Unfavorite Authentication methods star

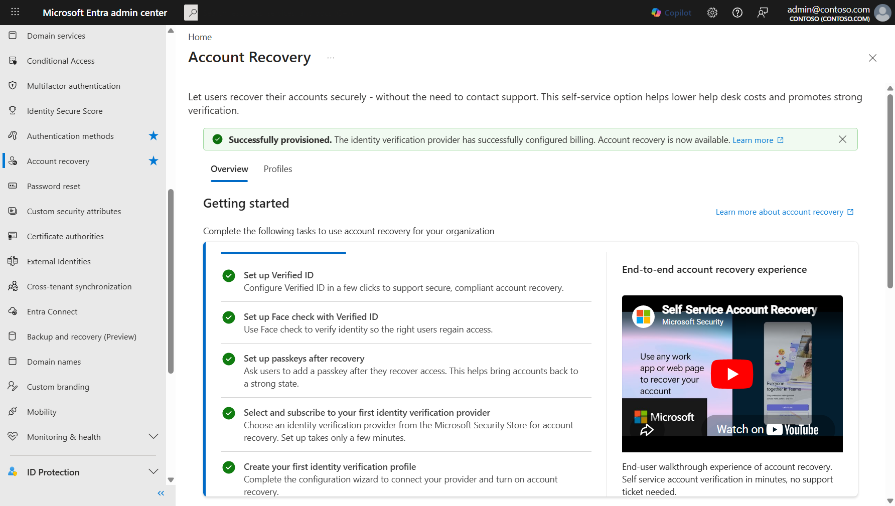154,136
